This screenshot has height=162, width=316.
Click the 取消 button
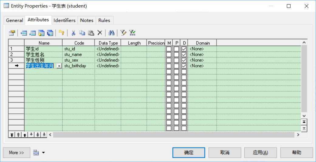pyautogui.click(x=225, y=153)
